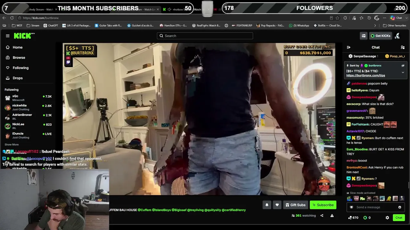The height and width of the screenshot is (230, 410).
Task: Open the browser sidebar Chat button
Action: click(x=396, y=18)
